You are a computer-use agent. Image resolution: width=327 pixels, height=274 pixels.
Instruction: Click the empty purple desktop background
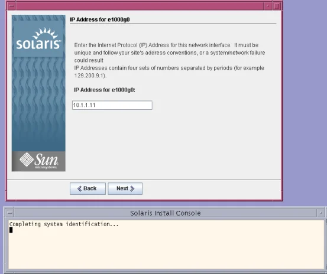click(305, 104)
